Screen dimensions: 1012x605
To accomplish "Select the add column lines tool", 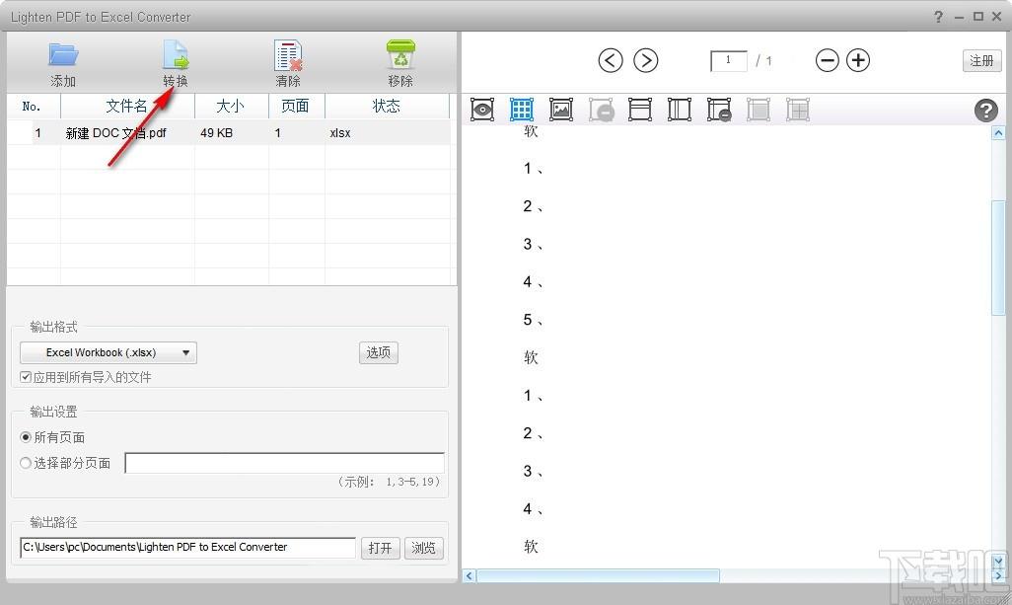I will [x=679, y=110].
